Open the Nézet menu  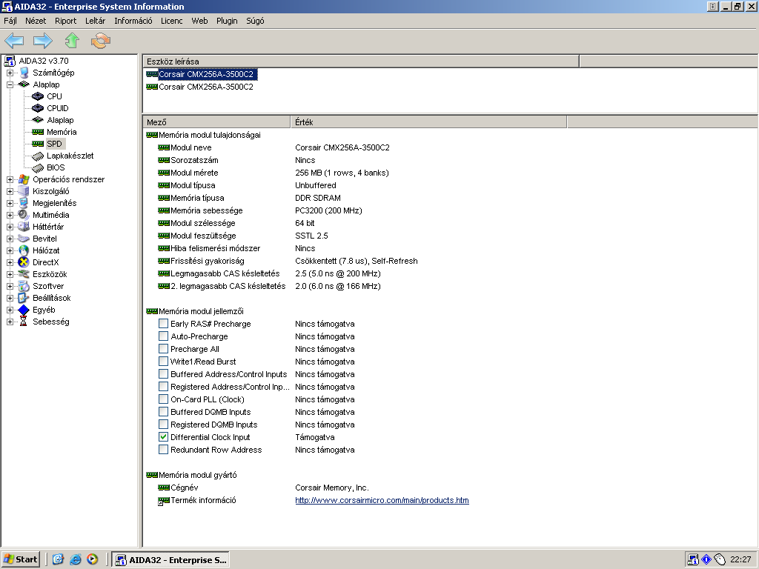(x=36, y=21)
